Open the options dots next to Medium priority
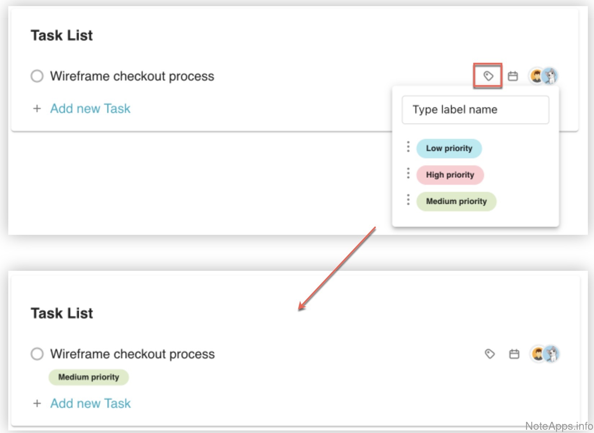Screen dimensions: 594x433 click(x=408, y=200)
